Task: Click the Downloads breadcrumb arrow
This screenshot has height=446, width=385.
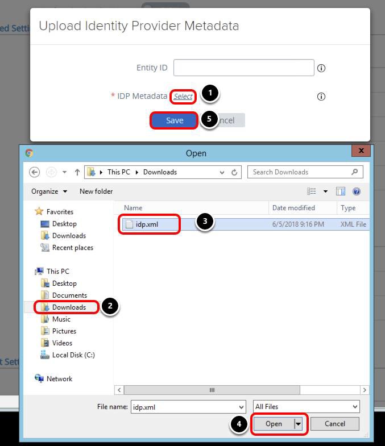Action: coord(137,172)
